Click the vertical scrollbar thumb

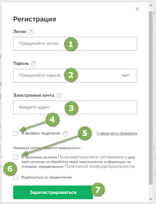[x=151, y=98]
